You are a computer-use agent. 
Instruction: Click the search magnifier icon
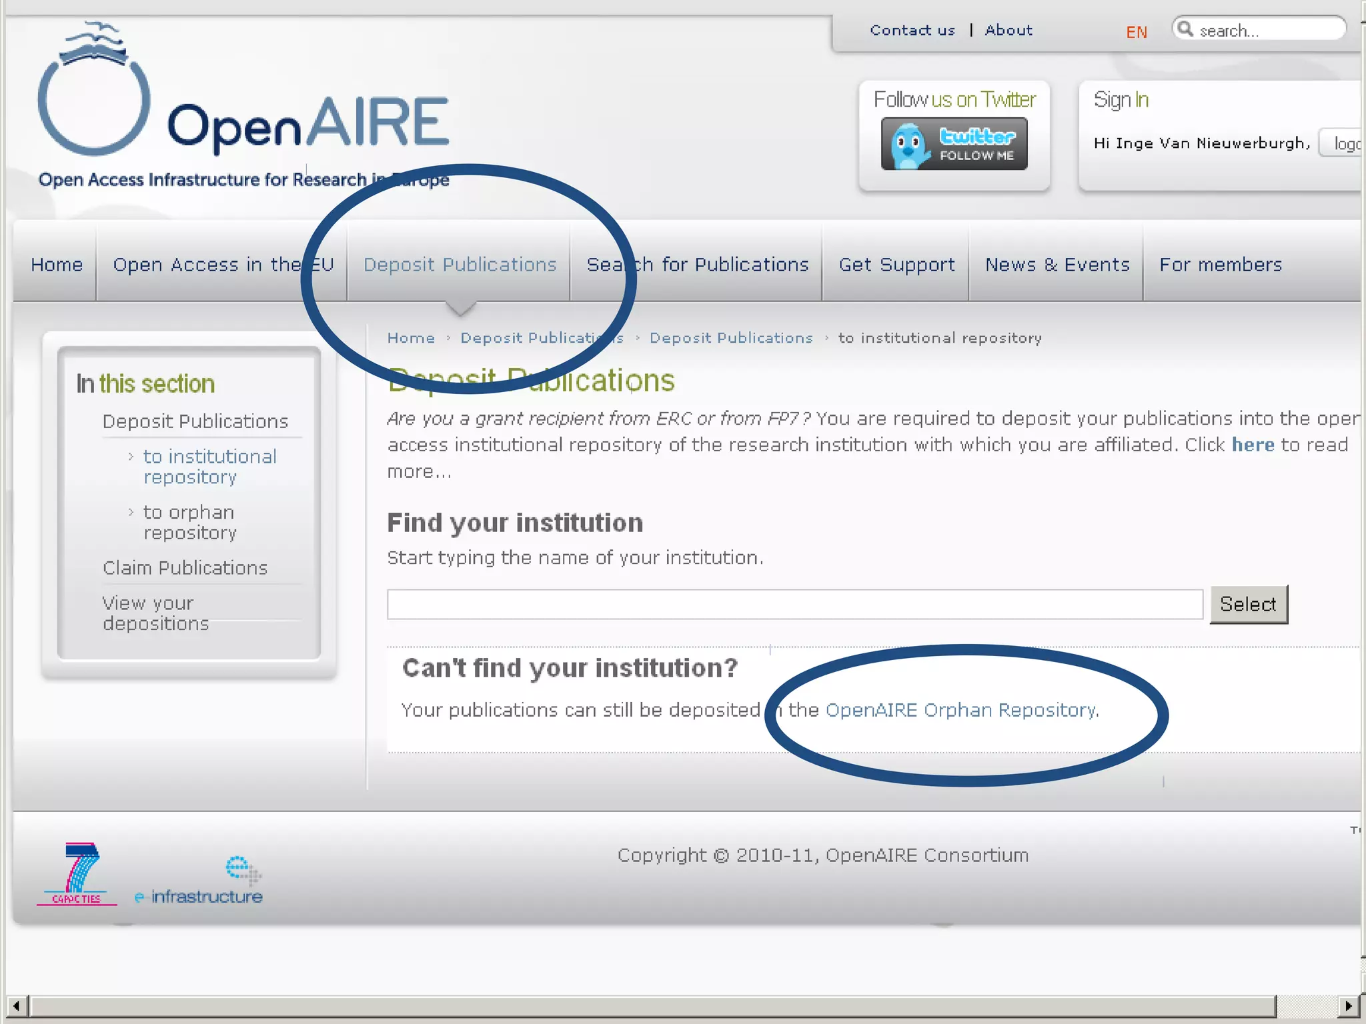click(x=1185, y=29)
